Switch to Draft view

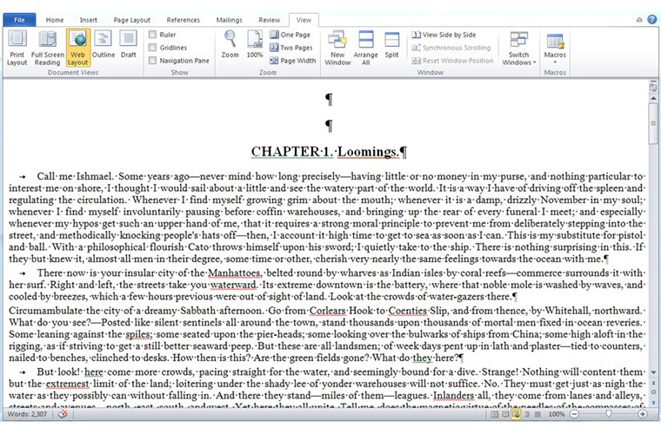128,44
